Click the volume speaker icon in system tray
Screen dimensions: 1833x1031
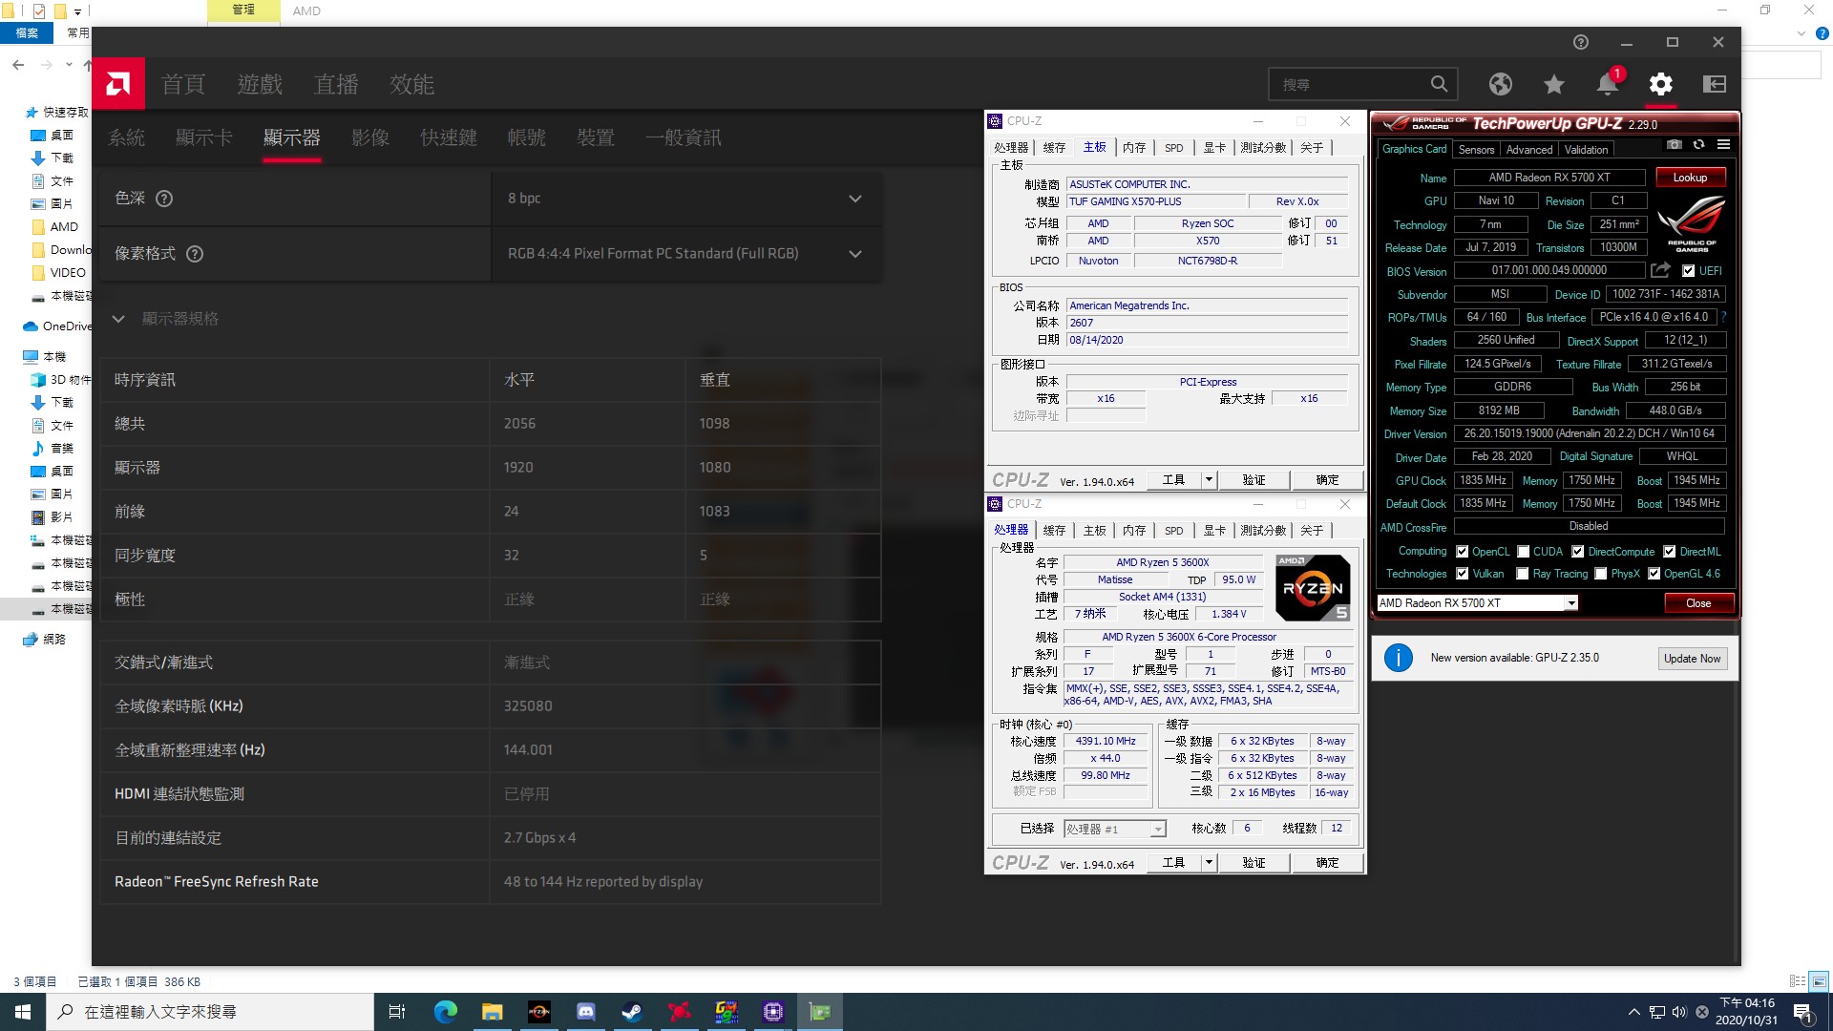coord(1679,1012)
